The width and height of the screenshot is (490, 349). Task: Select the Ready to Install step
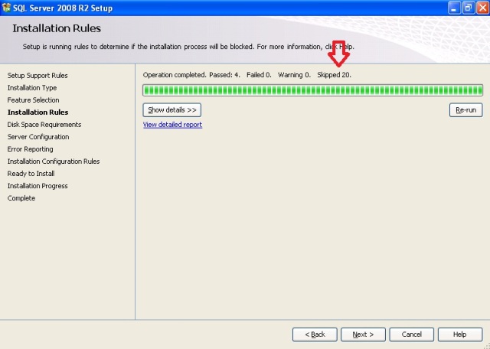pos(31,174)
